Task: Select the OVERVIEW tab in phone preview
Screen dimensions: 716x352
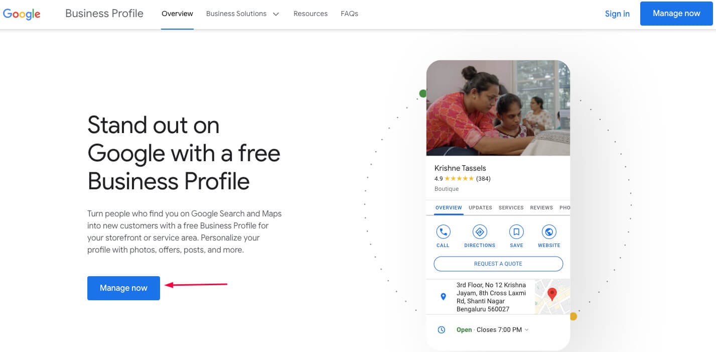Action: (449, 207)
